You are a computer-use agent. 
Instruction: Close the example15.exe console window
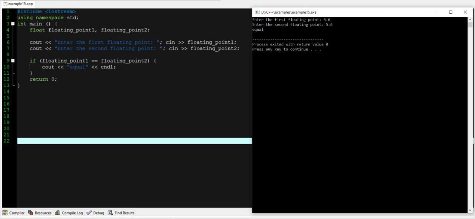pyautogui.click(x=465, y=12)
